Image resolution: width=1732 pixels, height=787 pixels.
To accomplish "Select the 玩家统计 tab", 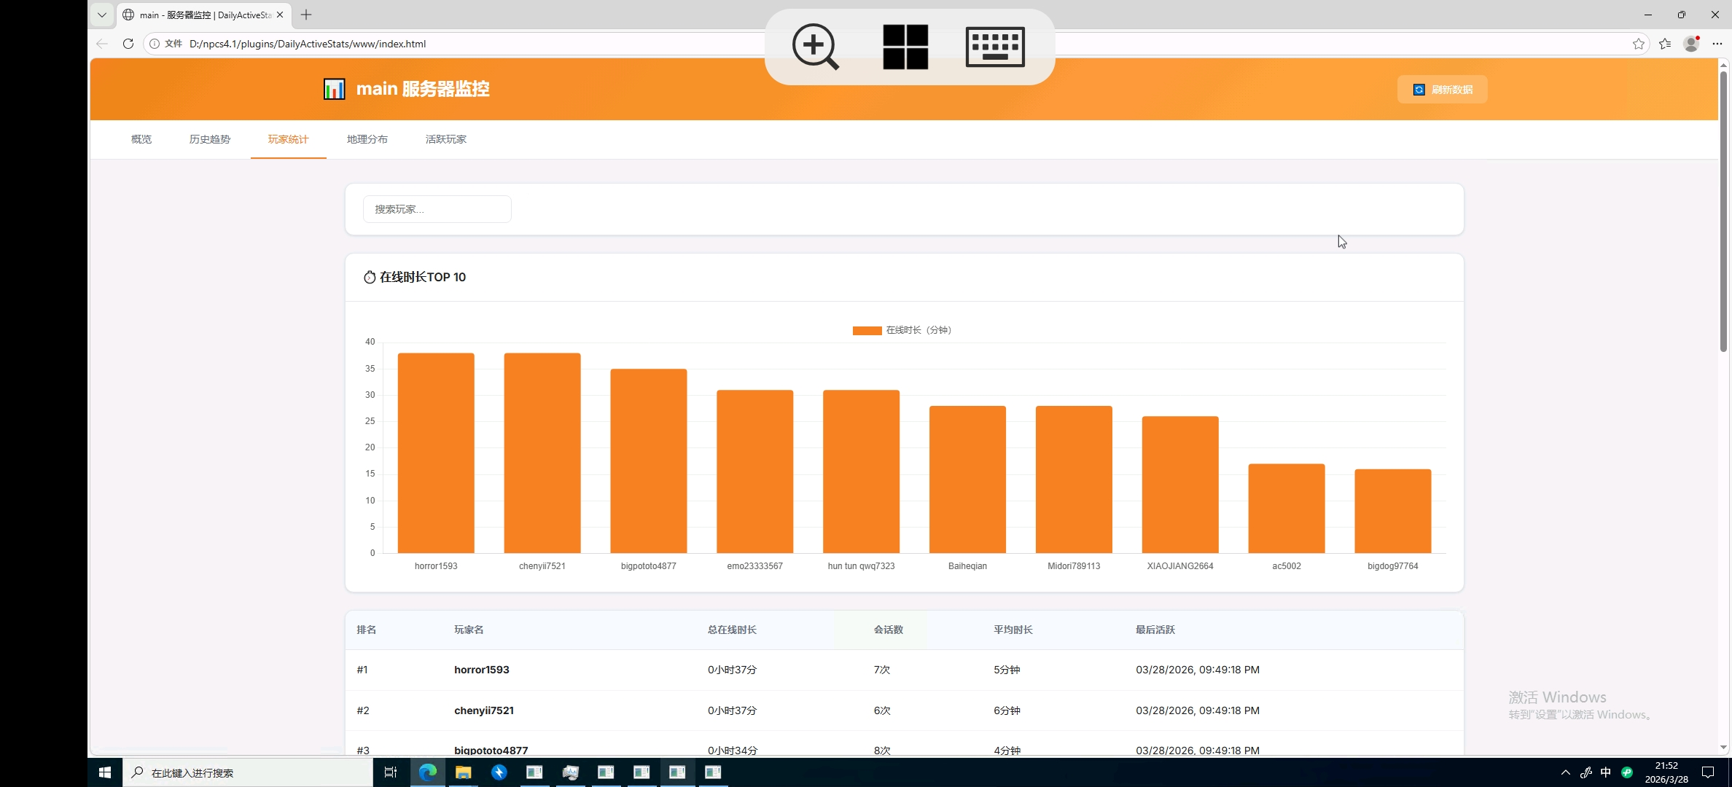I will 289,139.
